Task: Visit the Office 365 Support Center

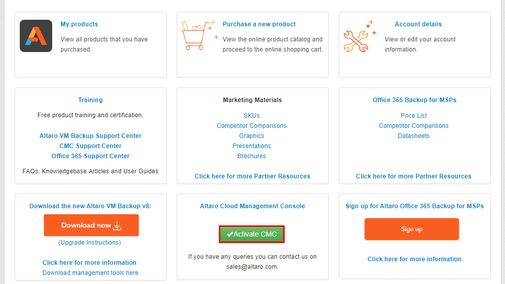Action: (x=91, y=156)
